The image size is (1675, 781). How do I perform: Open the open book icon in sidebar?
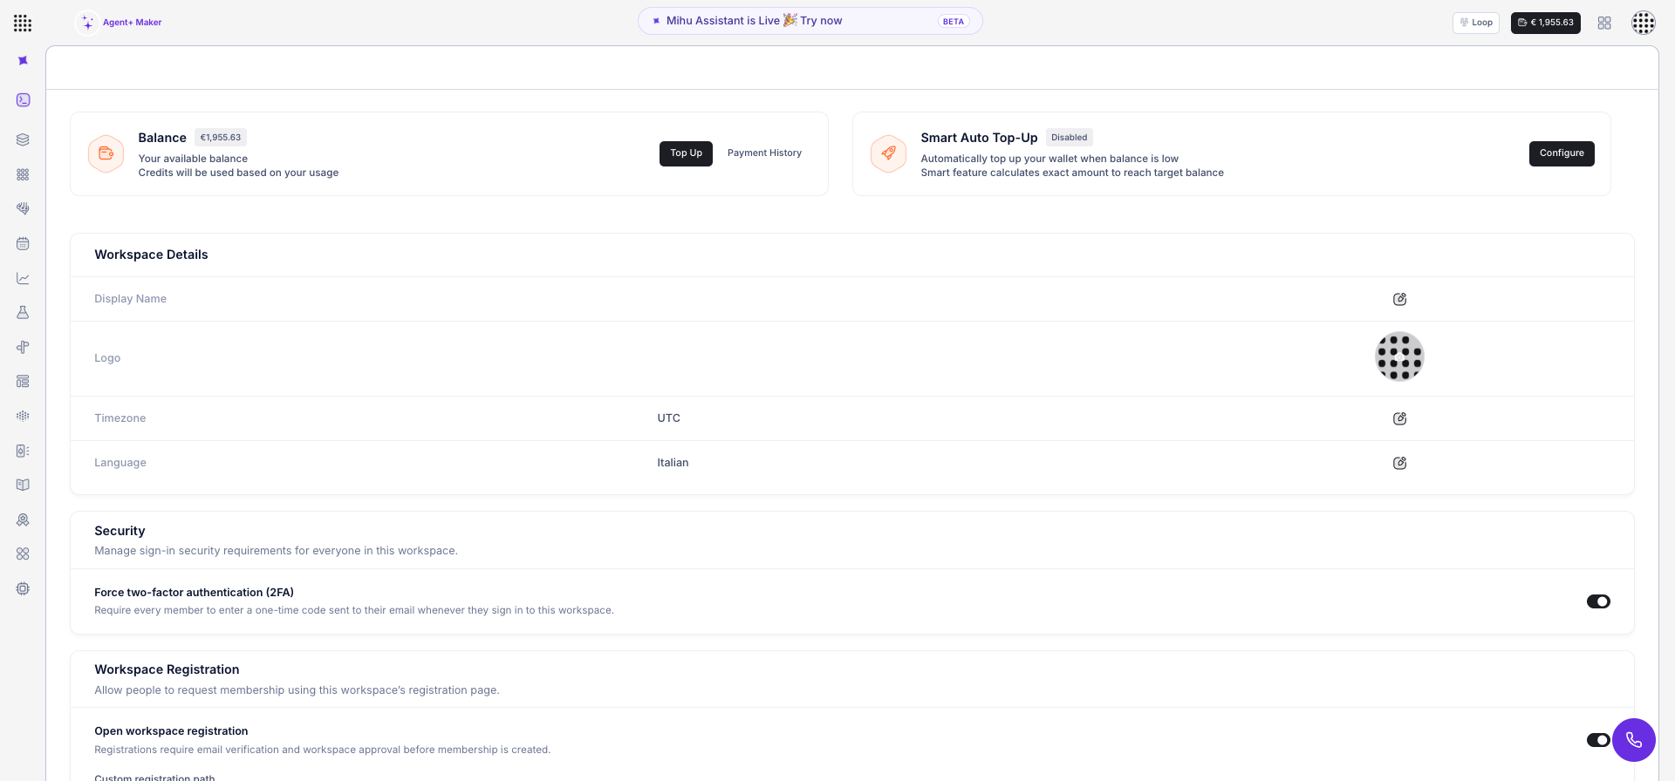click(23, 485)
